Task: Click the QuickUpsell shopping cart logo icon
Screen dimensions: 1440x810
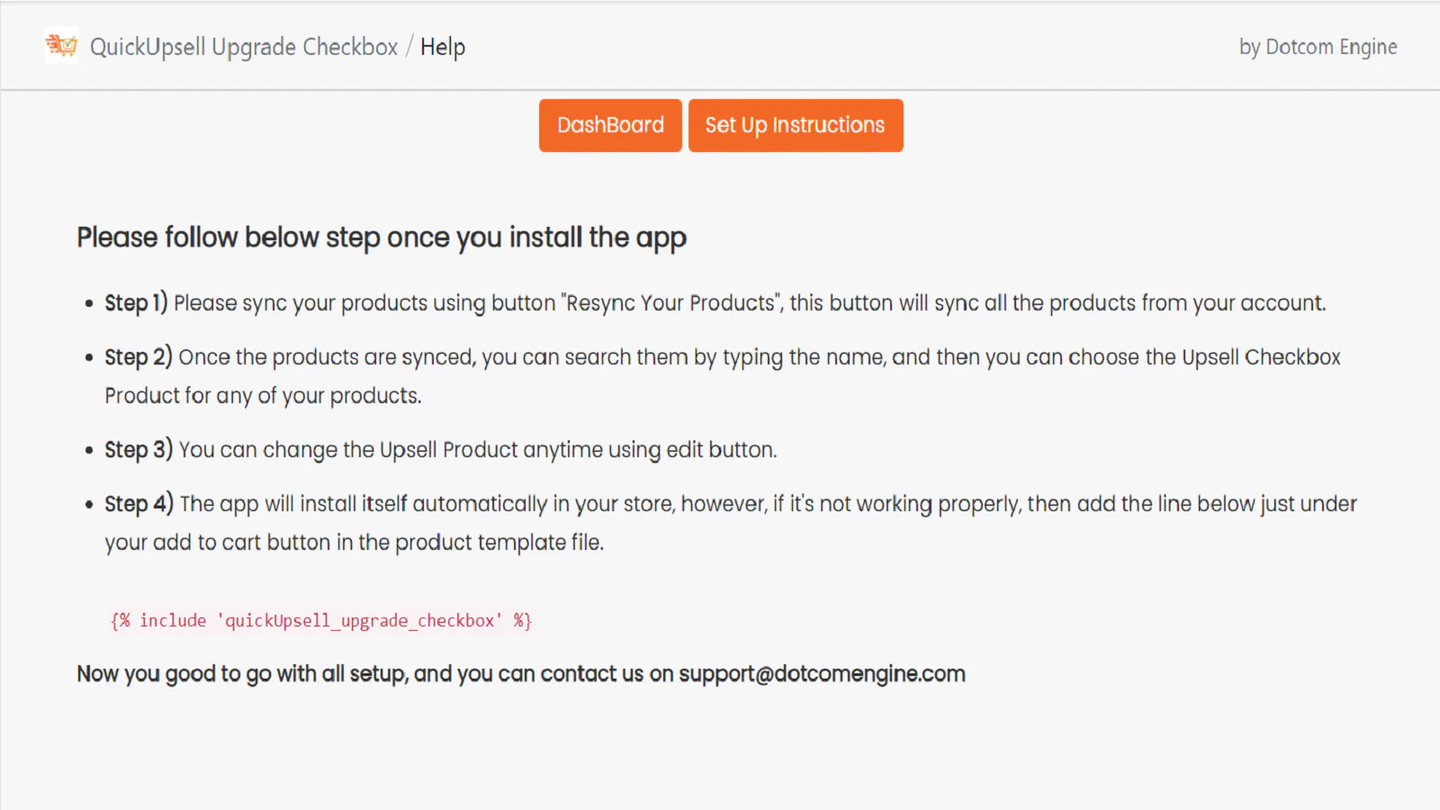Action: [61, 45]
